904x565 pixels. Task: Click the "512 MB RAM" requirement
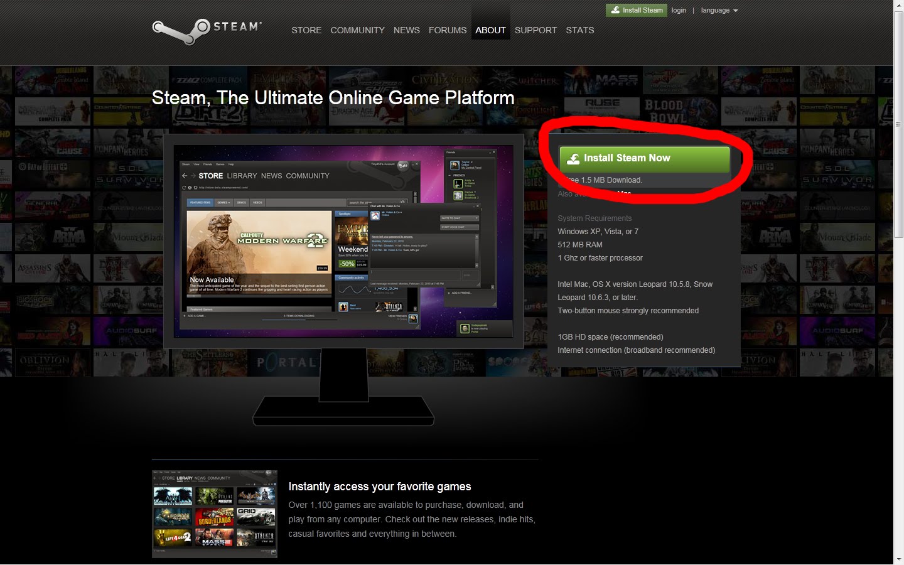[580, 245]
